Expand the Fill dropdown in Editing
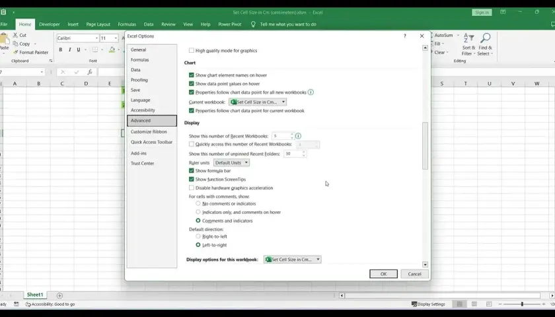555x317 pixels. [443, 44]
